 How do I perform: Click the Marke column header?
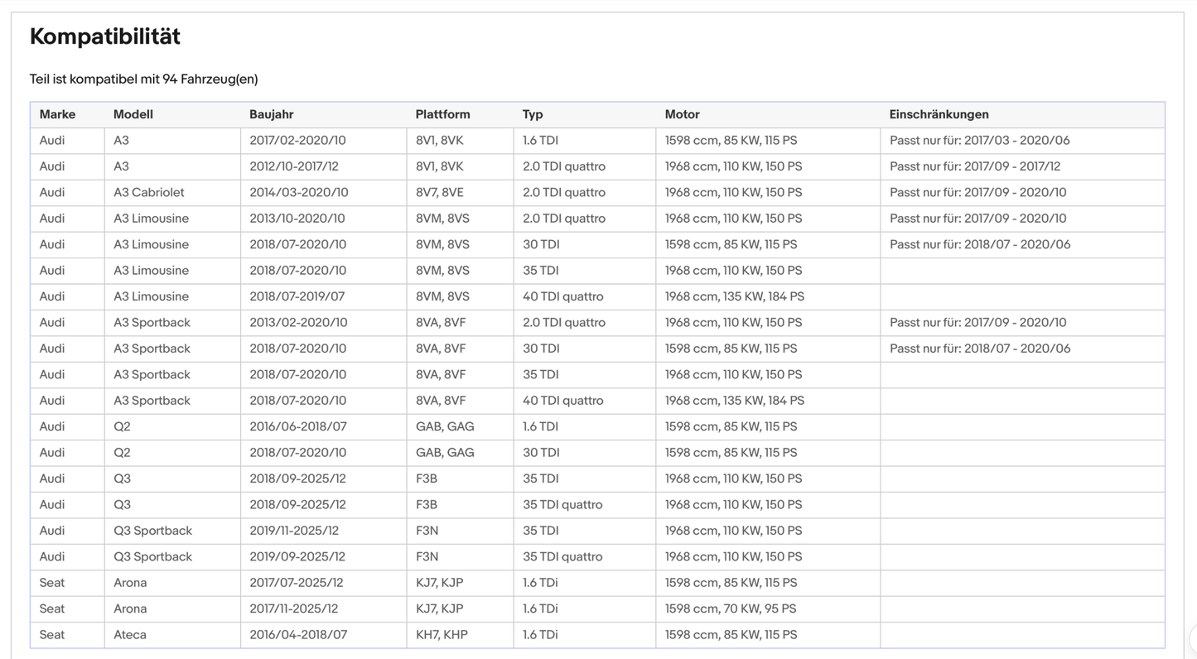pyautogui.click(x=57, y=114)
